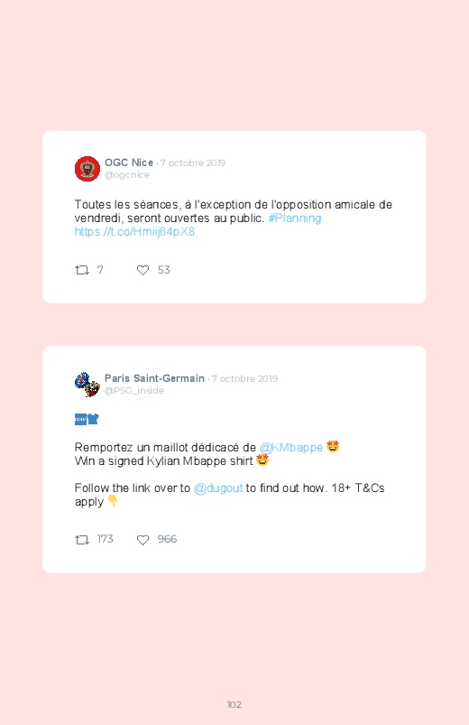
Task: Click the @PSG_inside handle
Action: pyautogui.click(x=134, y=391)
